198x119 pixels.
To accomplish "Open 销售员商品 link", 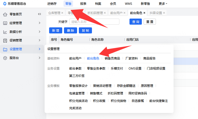I will tap(112, 58).
